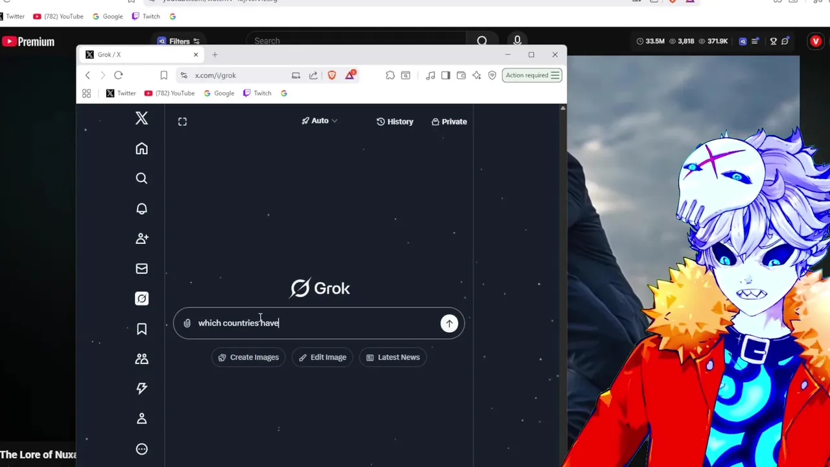This screenshot has width=830, height=467.
Task: Open Grok chat History
Action: (394, 121)
